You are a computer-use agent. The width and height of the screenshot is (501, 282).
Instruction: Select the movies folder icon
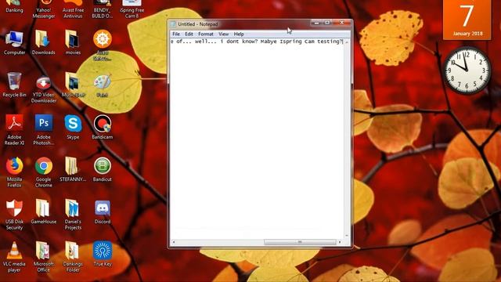[73, 43]
